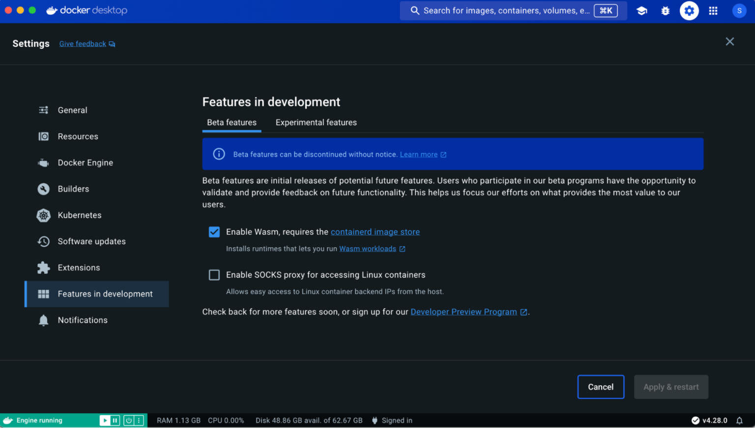Open the Learning center graduation cap icon

coord(641,11)
